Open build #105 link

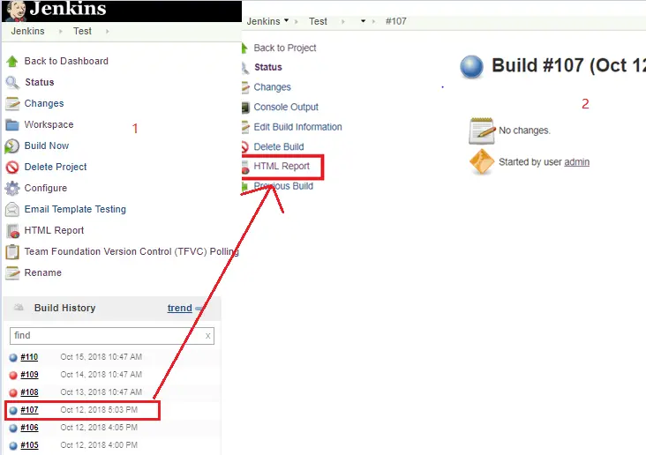click(29, 445)
